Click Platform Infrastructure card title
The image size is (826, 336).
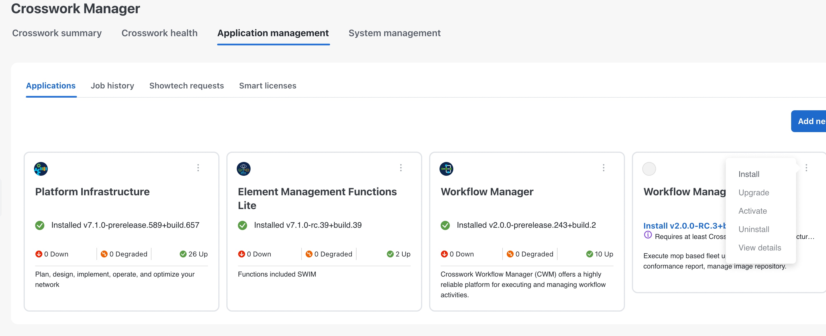[92, 192]
